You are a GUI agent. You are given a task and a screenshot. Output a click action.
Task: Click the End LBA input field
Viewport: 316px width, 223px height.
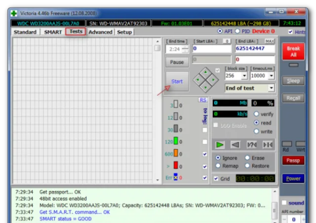point(255,48)
